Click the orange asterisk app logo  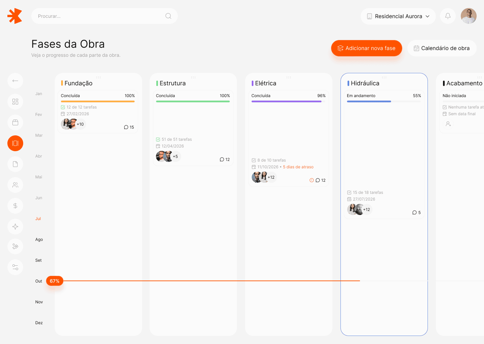(15, 16)
